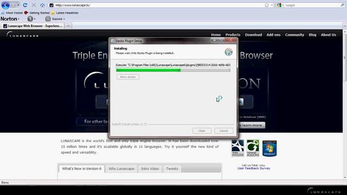Open search engine selector dropdown
This screenshot has height=195, width=347.
coord(280,5)
